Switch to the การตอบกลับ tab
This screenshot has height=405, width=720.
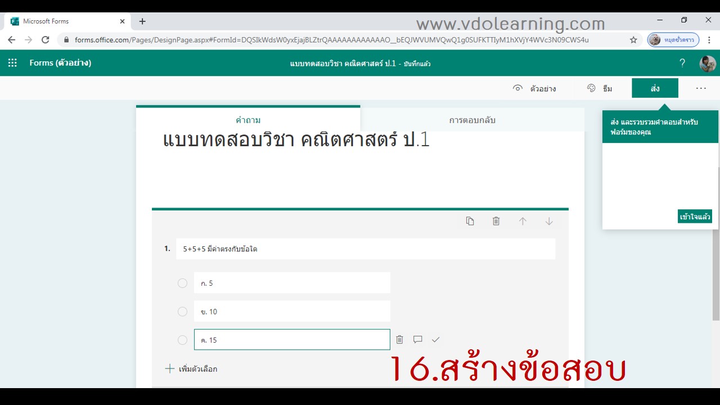pos(472,120)
